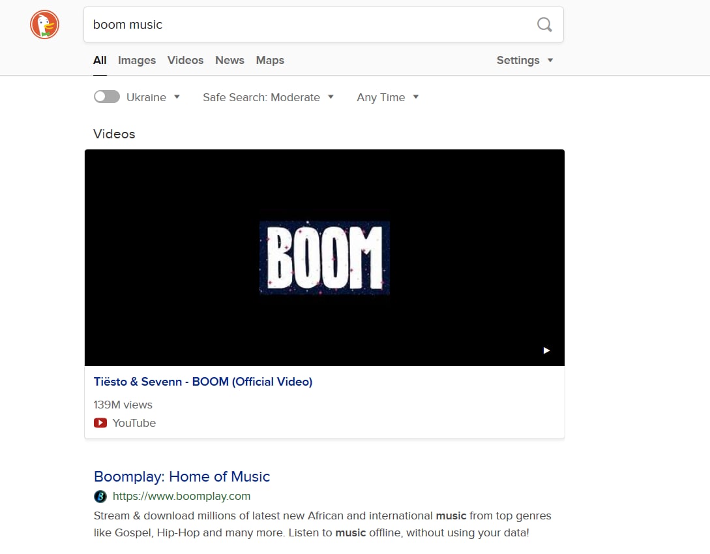Switch to the Images tab
Image resolution: width=710 pixels, height=554 pixels.
tap(137, 60)
